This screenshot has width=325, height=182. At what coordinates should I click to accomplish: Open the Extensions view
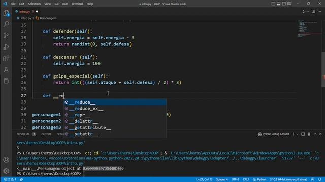click(x=6, y=59)
